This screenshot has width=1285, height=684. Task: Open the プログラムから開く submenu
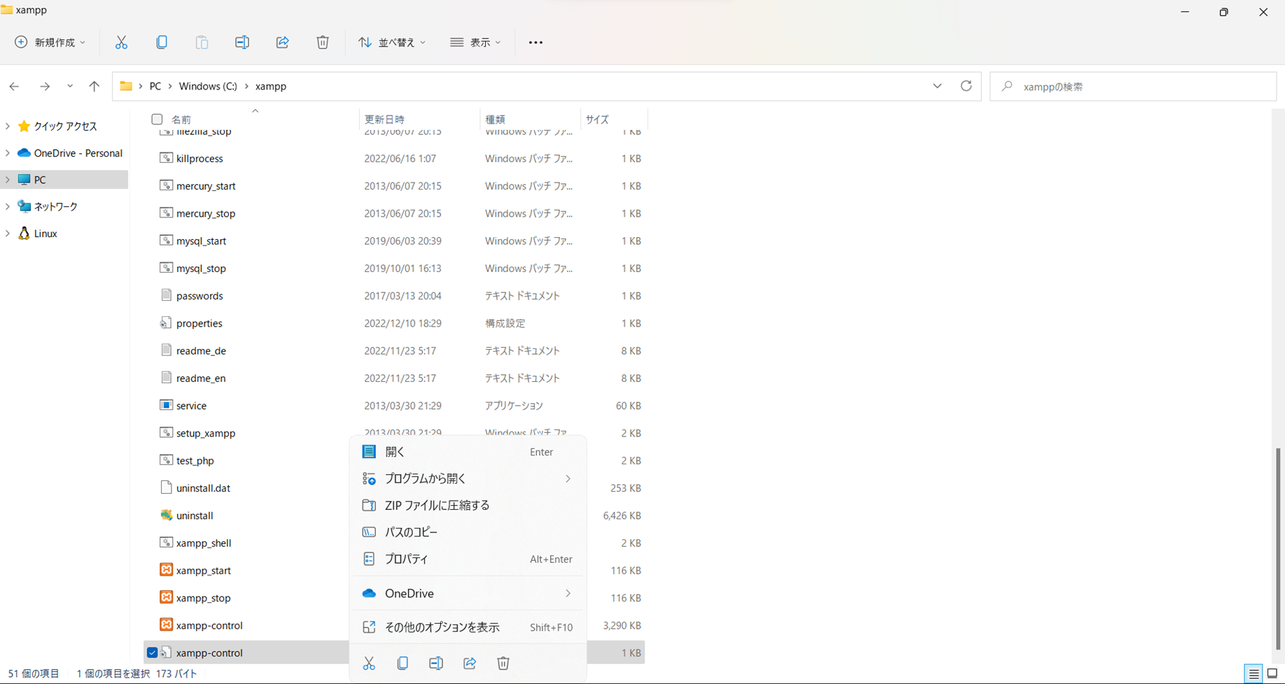tap(468, 478)
